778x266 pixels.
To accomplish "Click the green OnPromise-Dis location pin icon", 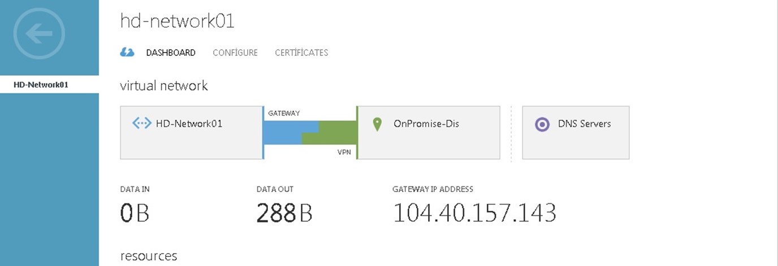I will 378,124.
